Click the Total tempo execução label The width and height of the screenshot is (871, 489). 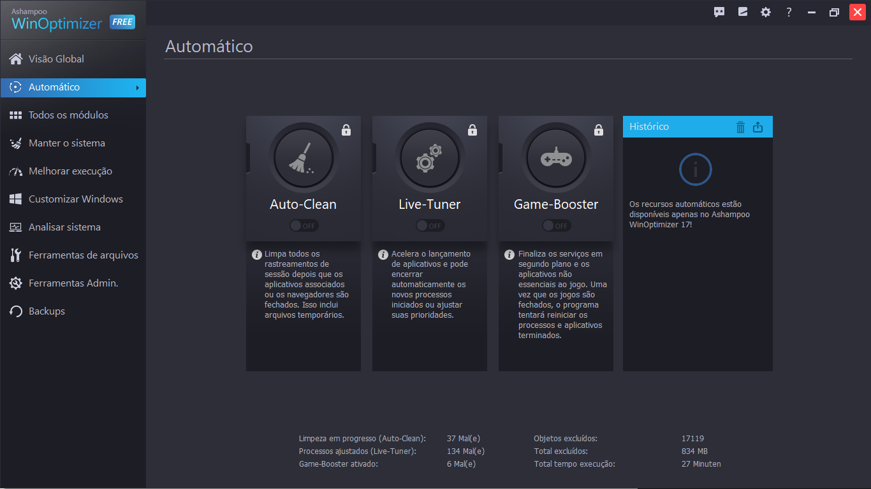pyautogui.click(x=575, y=464)
